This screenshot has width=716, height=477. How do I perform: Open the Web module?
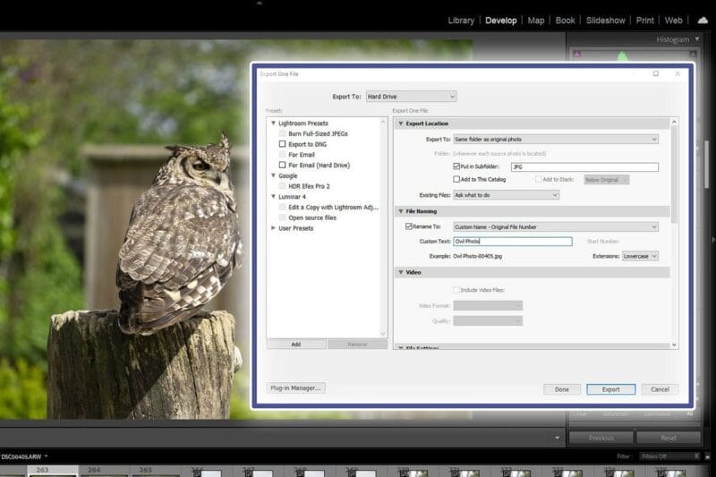(673, 21)
